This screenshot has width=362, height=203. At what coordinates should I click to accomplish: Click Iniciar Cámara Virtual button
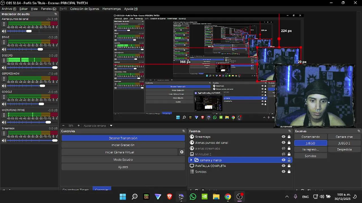point(119,152)
